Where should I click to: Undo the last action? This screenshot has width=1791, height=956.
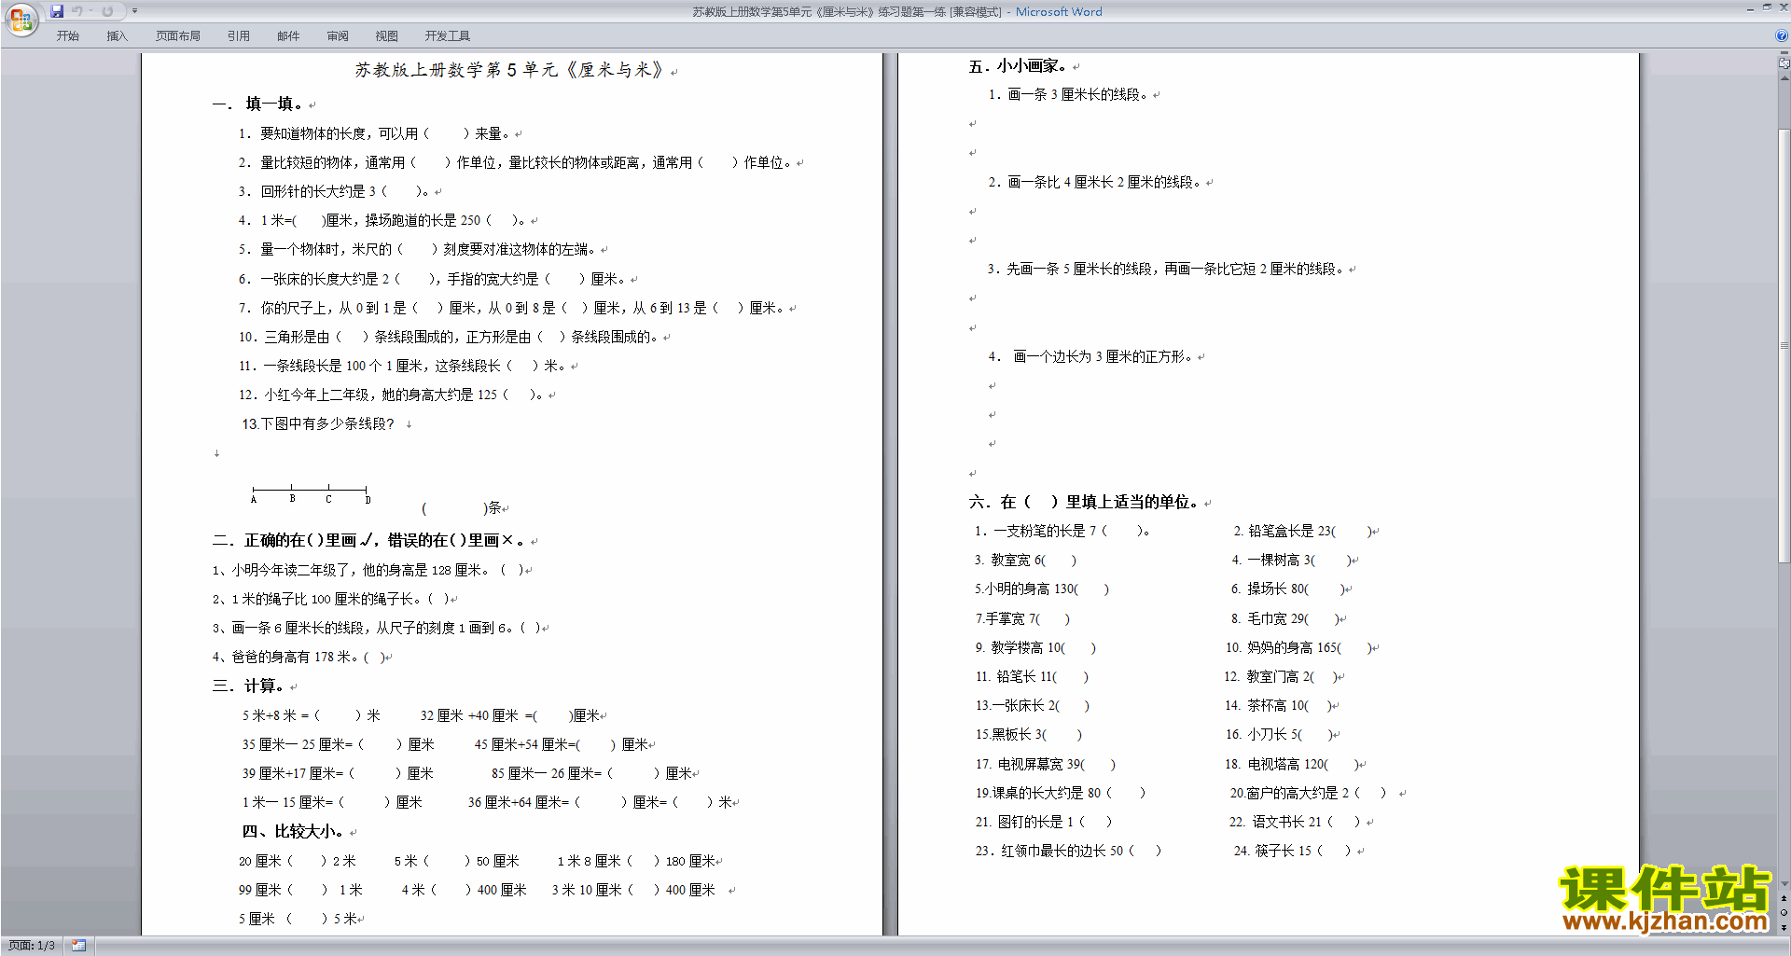point(77,11)
